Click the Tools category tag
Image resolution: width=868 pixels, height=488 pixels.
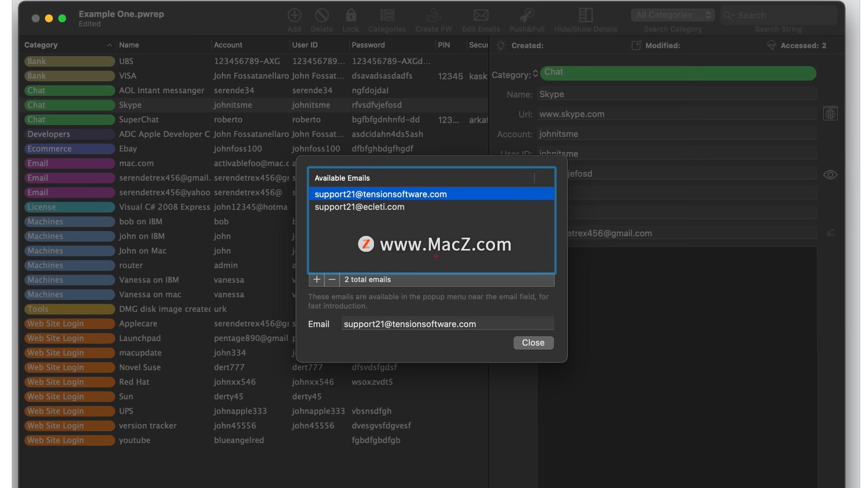[69, 309]
